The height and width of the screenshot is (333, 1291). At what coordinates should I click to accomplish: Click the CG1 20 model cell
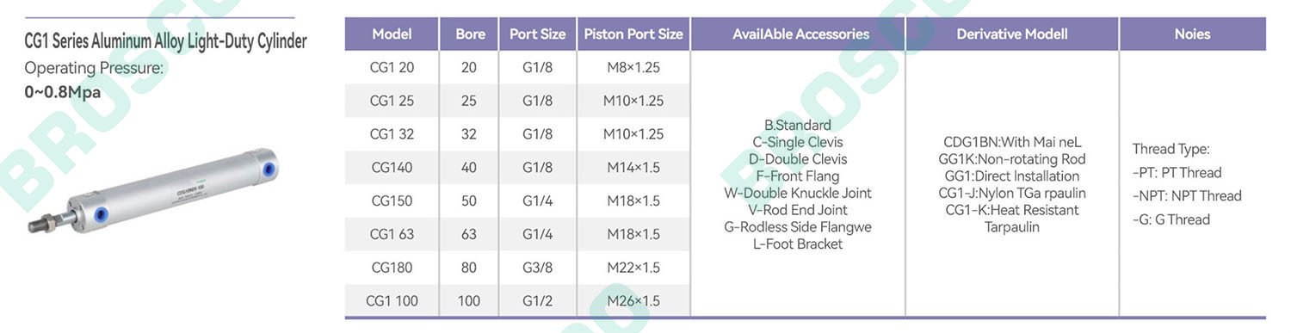click(x=392, y=67)
